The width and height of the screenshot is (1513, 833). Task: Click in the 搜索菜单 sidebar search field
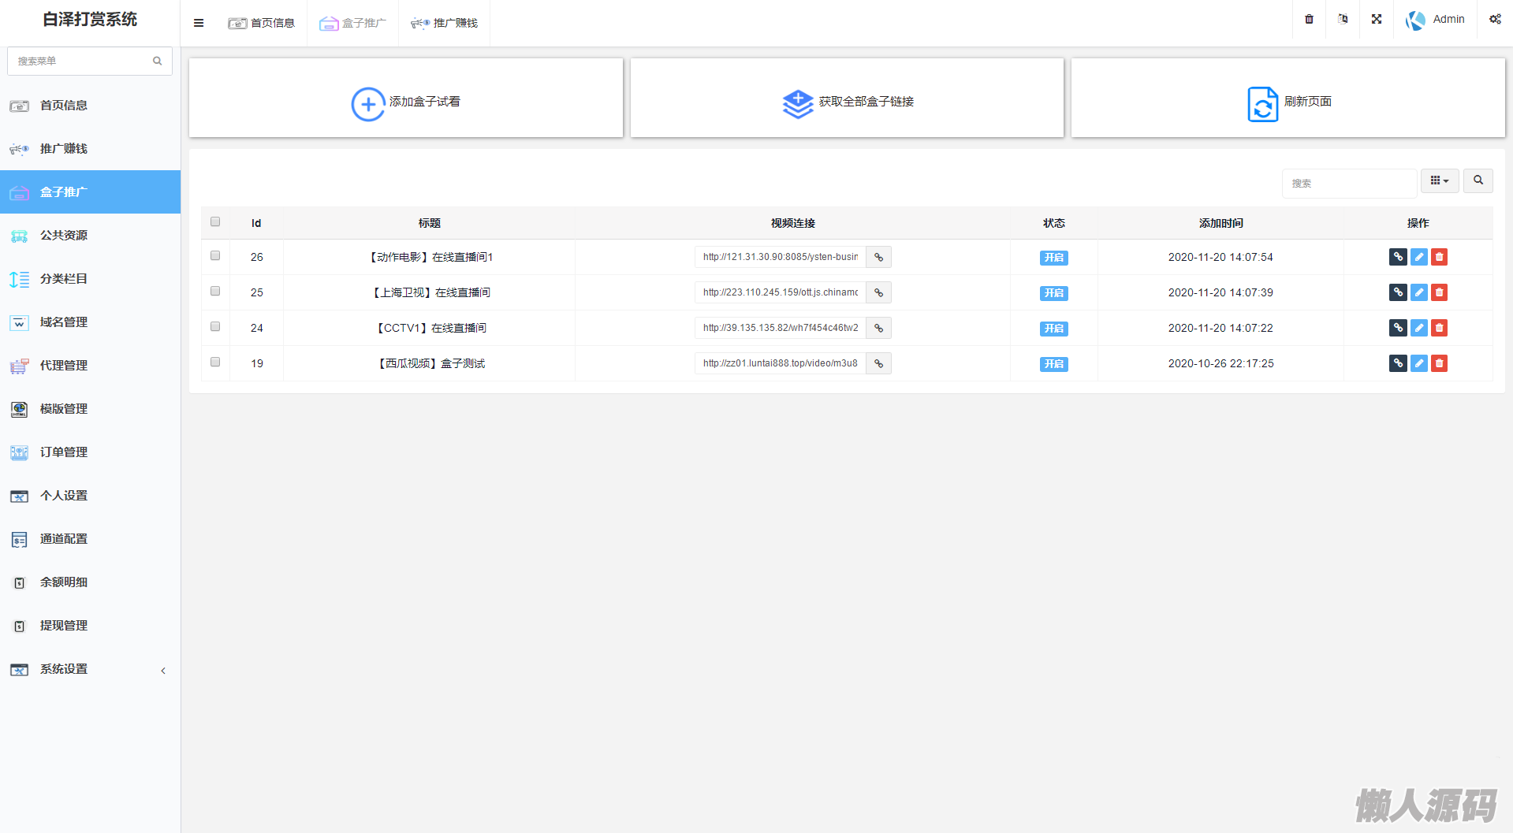[x=82, y=61]
